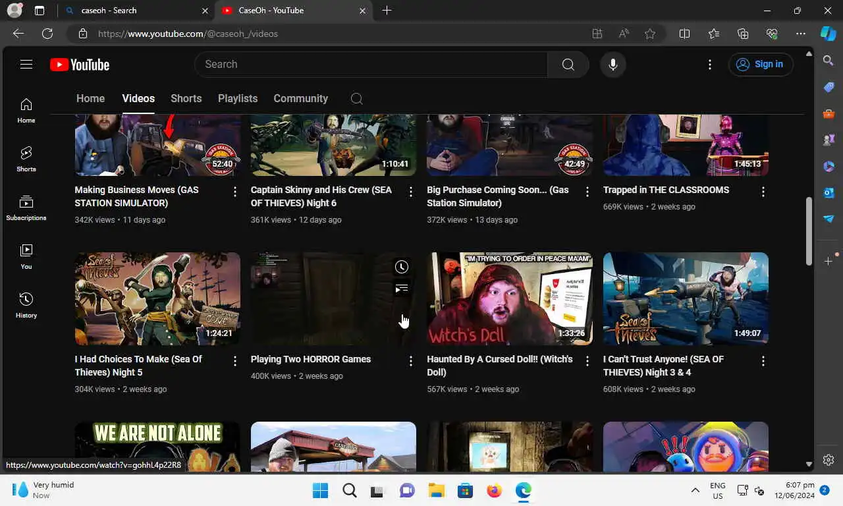Open Making Business Moves video title

click(136, 196)
